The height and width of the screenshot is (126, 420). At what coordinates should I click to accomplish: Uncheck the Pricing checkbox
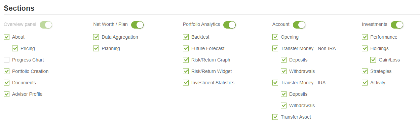pyautogui.click(x=15, y=48)
